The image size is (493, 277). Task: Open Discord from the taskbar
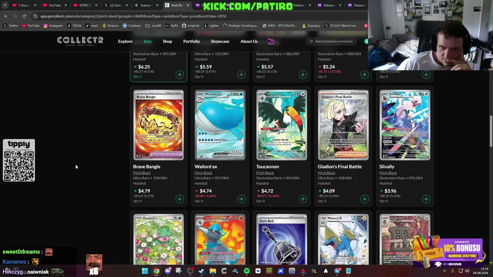tap(168, 271)
